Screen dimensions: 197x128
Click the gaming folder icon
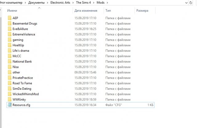[10, 40]
